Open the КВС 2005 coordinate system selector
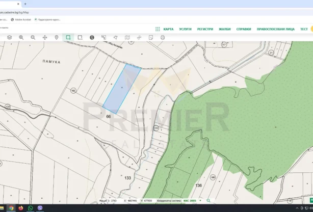 coord(192,201)
